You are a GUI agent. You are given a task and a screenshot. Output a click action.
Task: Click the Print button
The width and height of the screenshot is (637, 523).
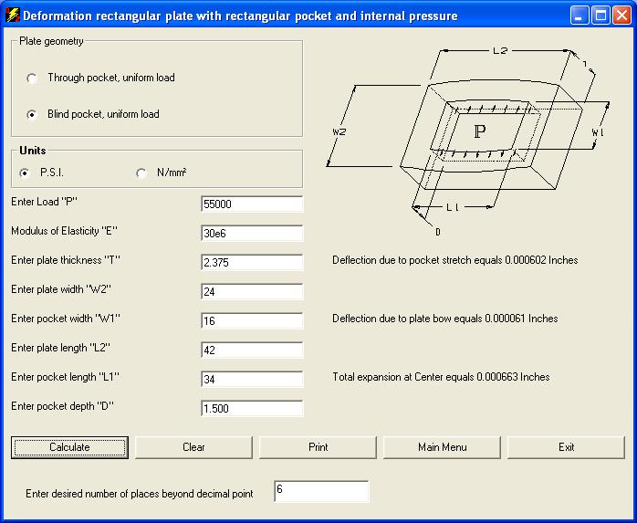318,447
